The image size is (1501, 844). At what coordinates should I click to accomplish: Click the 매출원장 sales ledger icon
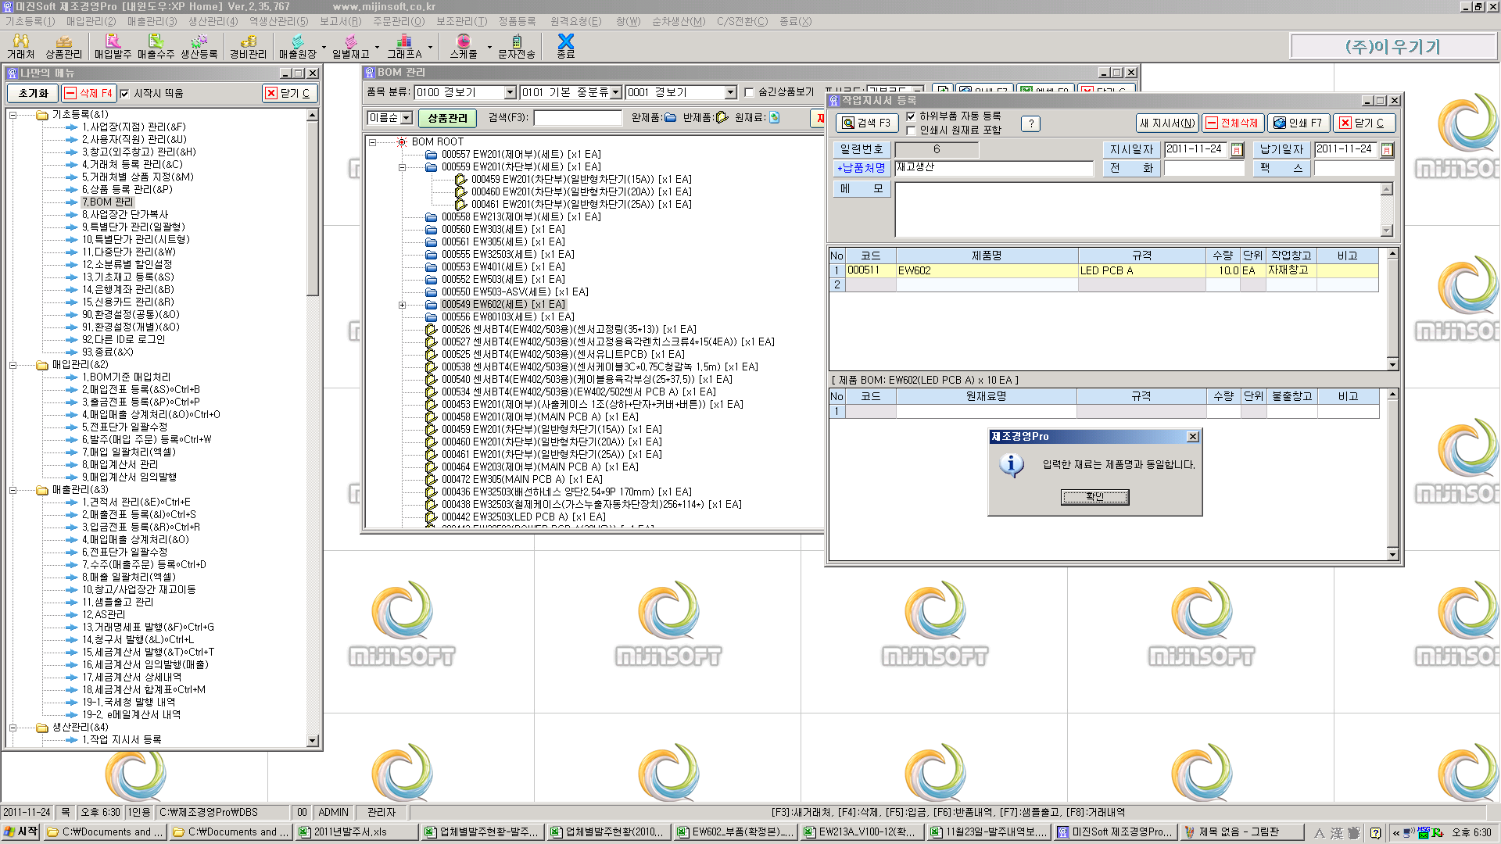(x=298, y=46)
